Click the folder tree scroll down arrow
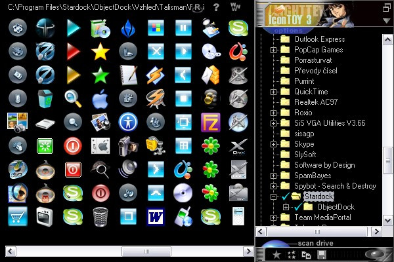394x262 pixels. [387, 221]
